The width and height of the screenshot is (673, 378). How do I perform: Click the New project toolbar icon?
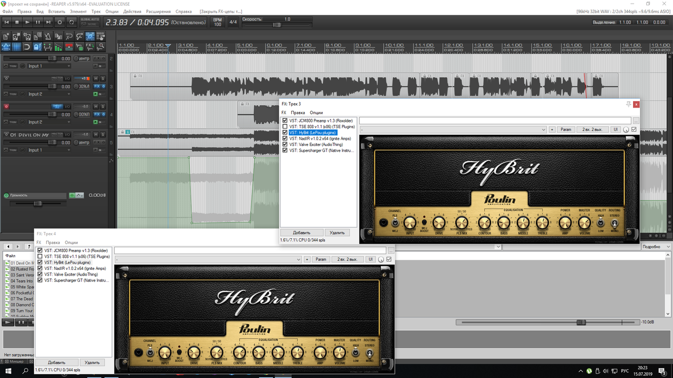(6, 36)
